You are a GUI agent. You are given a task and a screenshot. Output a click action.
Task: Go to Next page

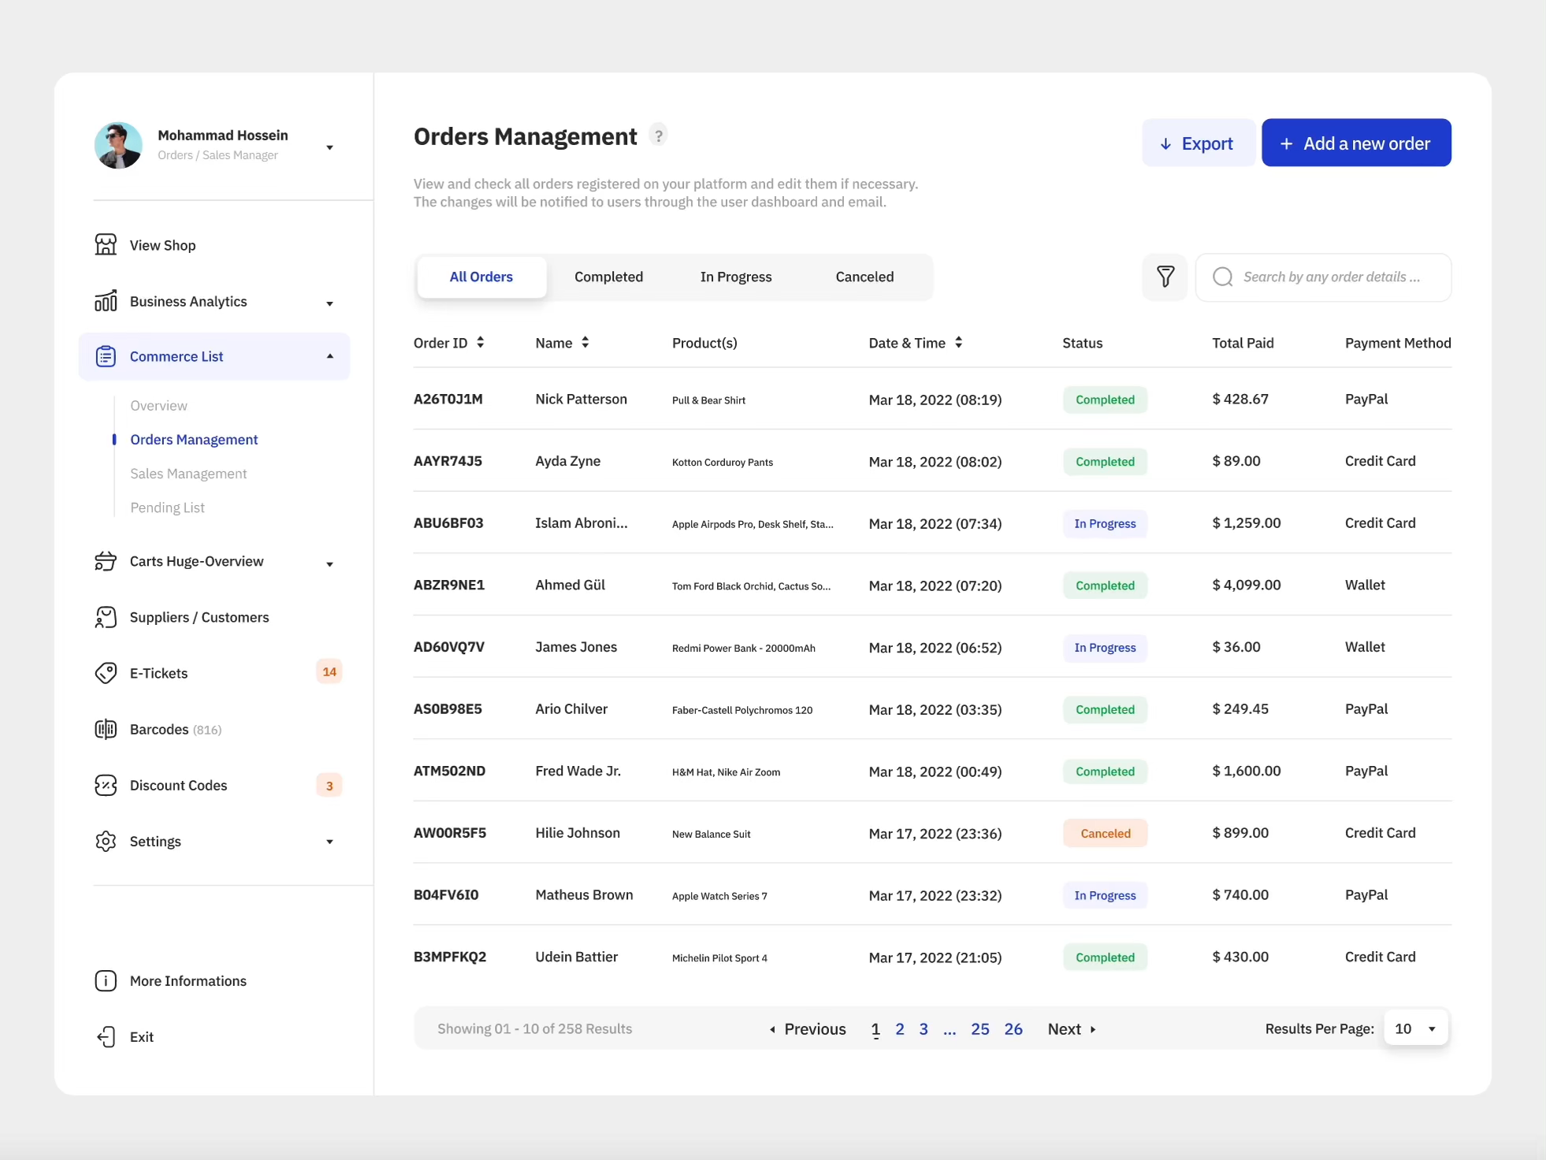coord(1072,1029)
